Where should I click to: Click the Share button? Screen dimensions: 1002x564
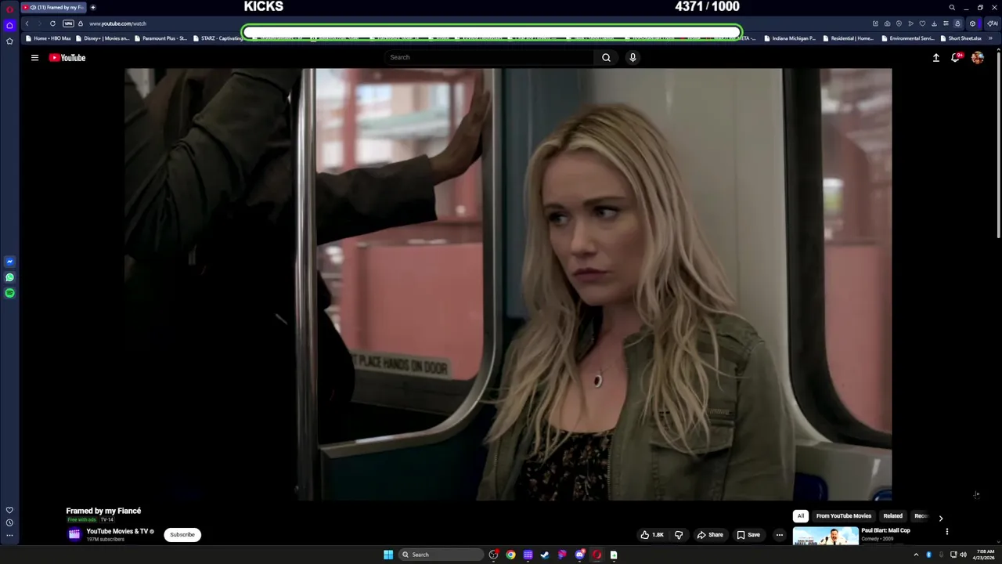coord(710,535)
